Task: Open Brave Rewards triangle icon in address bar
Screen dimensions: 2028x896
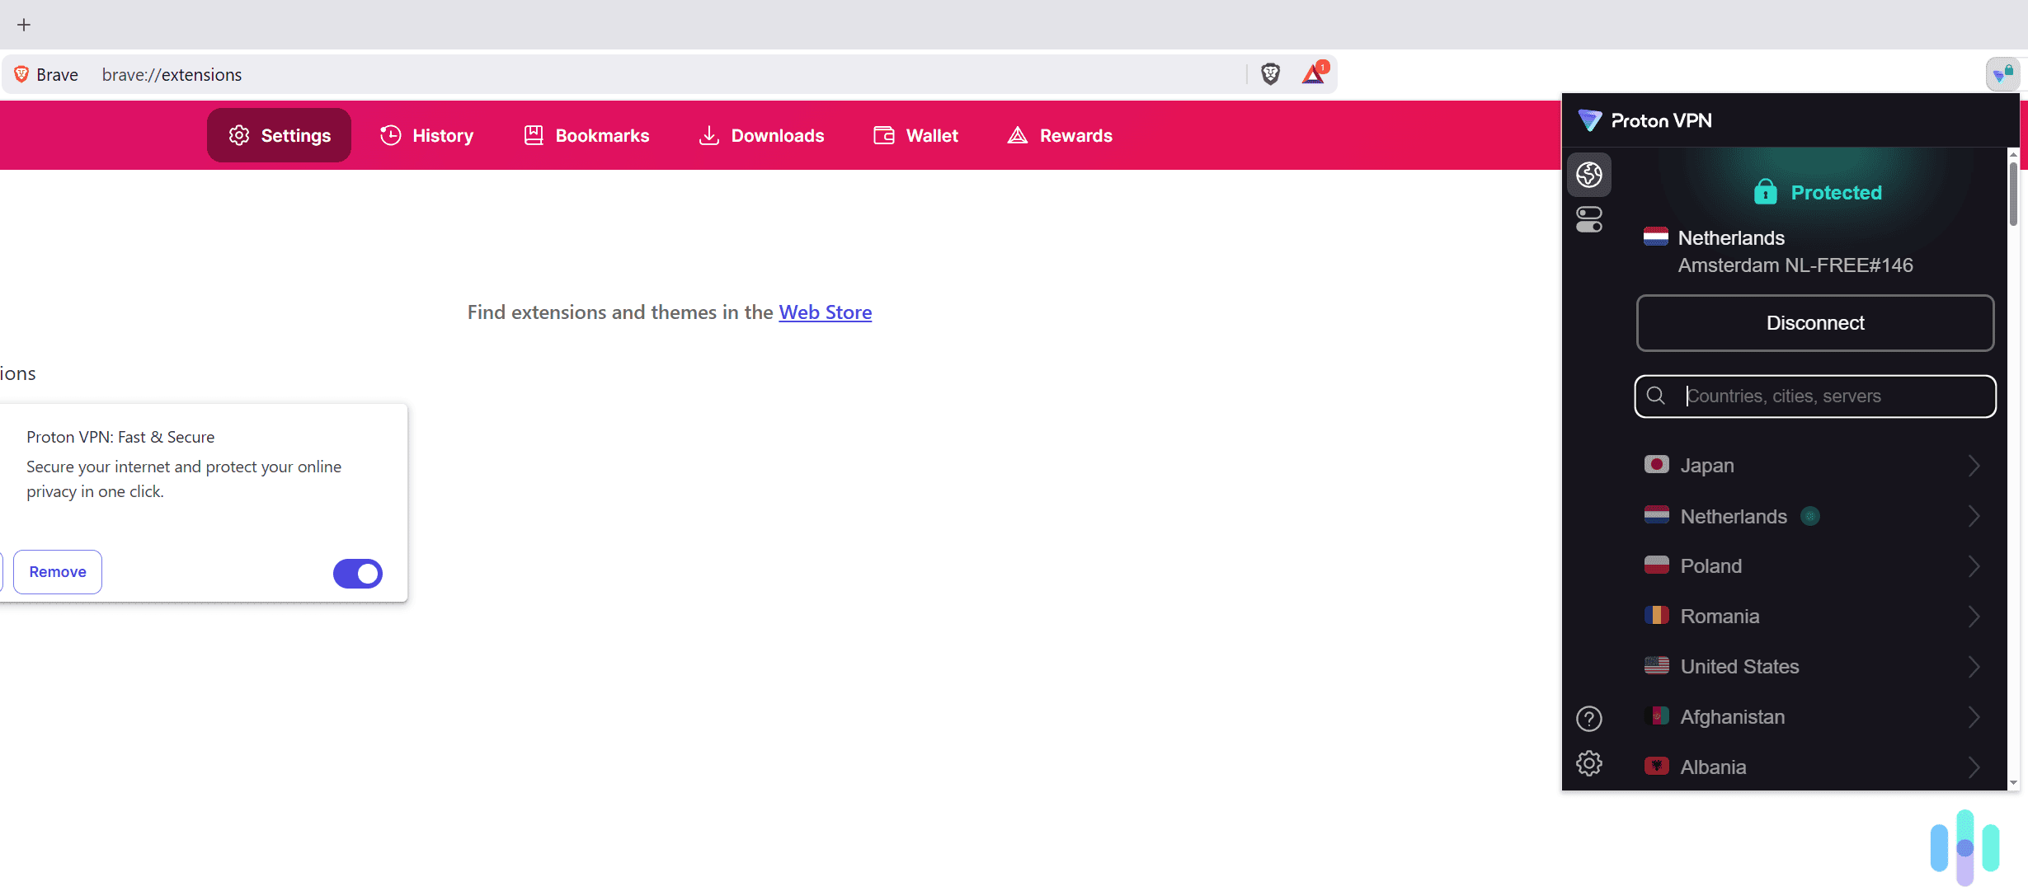Action: click(1314, 74)
